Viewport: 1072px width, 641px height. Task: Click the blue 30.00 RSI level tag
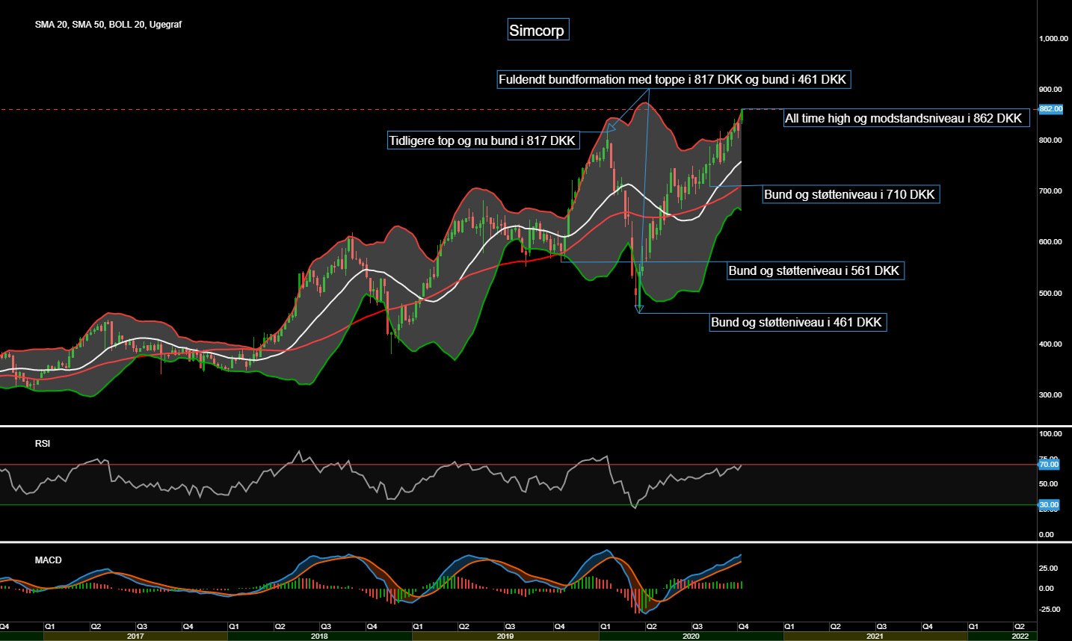(x=1049, y=505)
